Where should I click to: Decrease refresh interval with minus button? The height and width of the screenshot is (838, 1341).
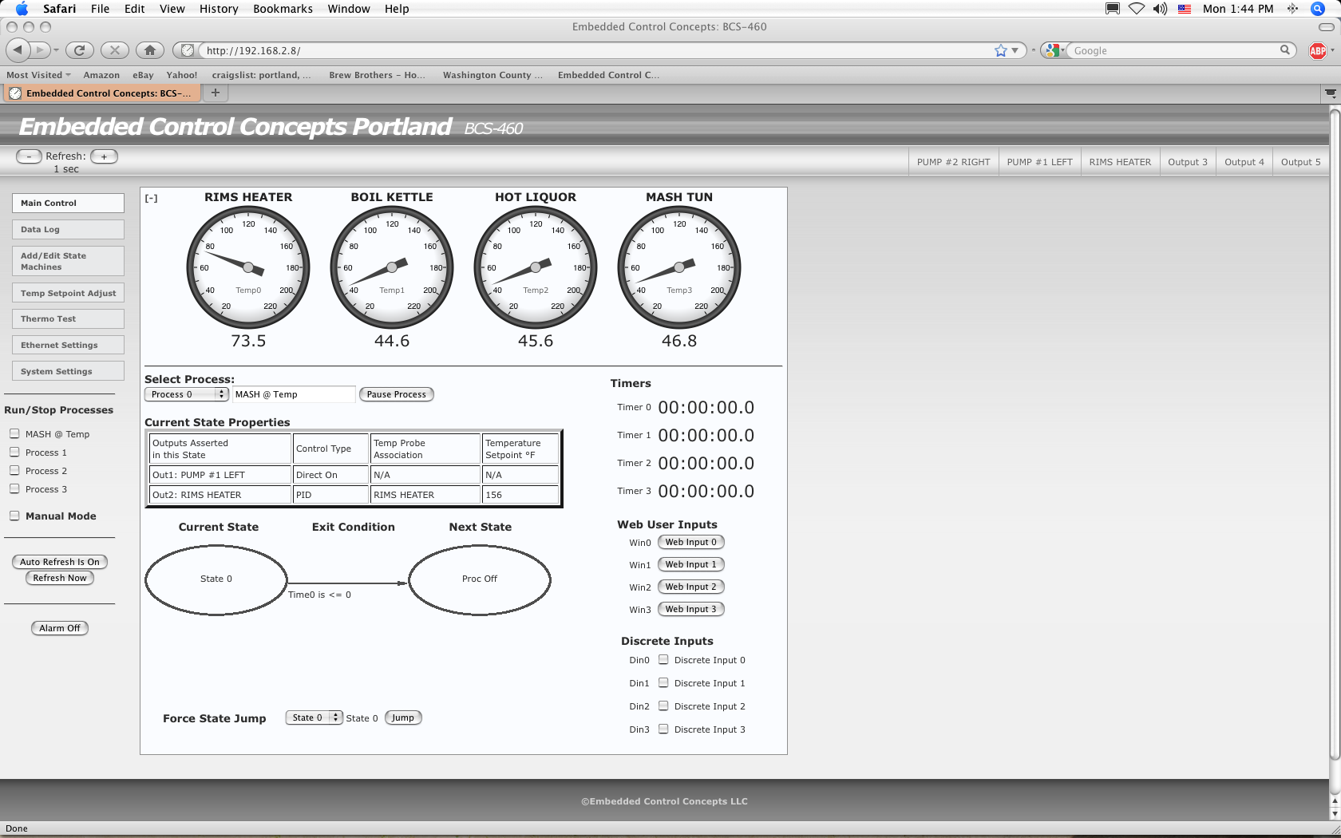(29, 156)
